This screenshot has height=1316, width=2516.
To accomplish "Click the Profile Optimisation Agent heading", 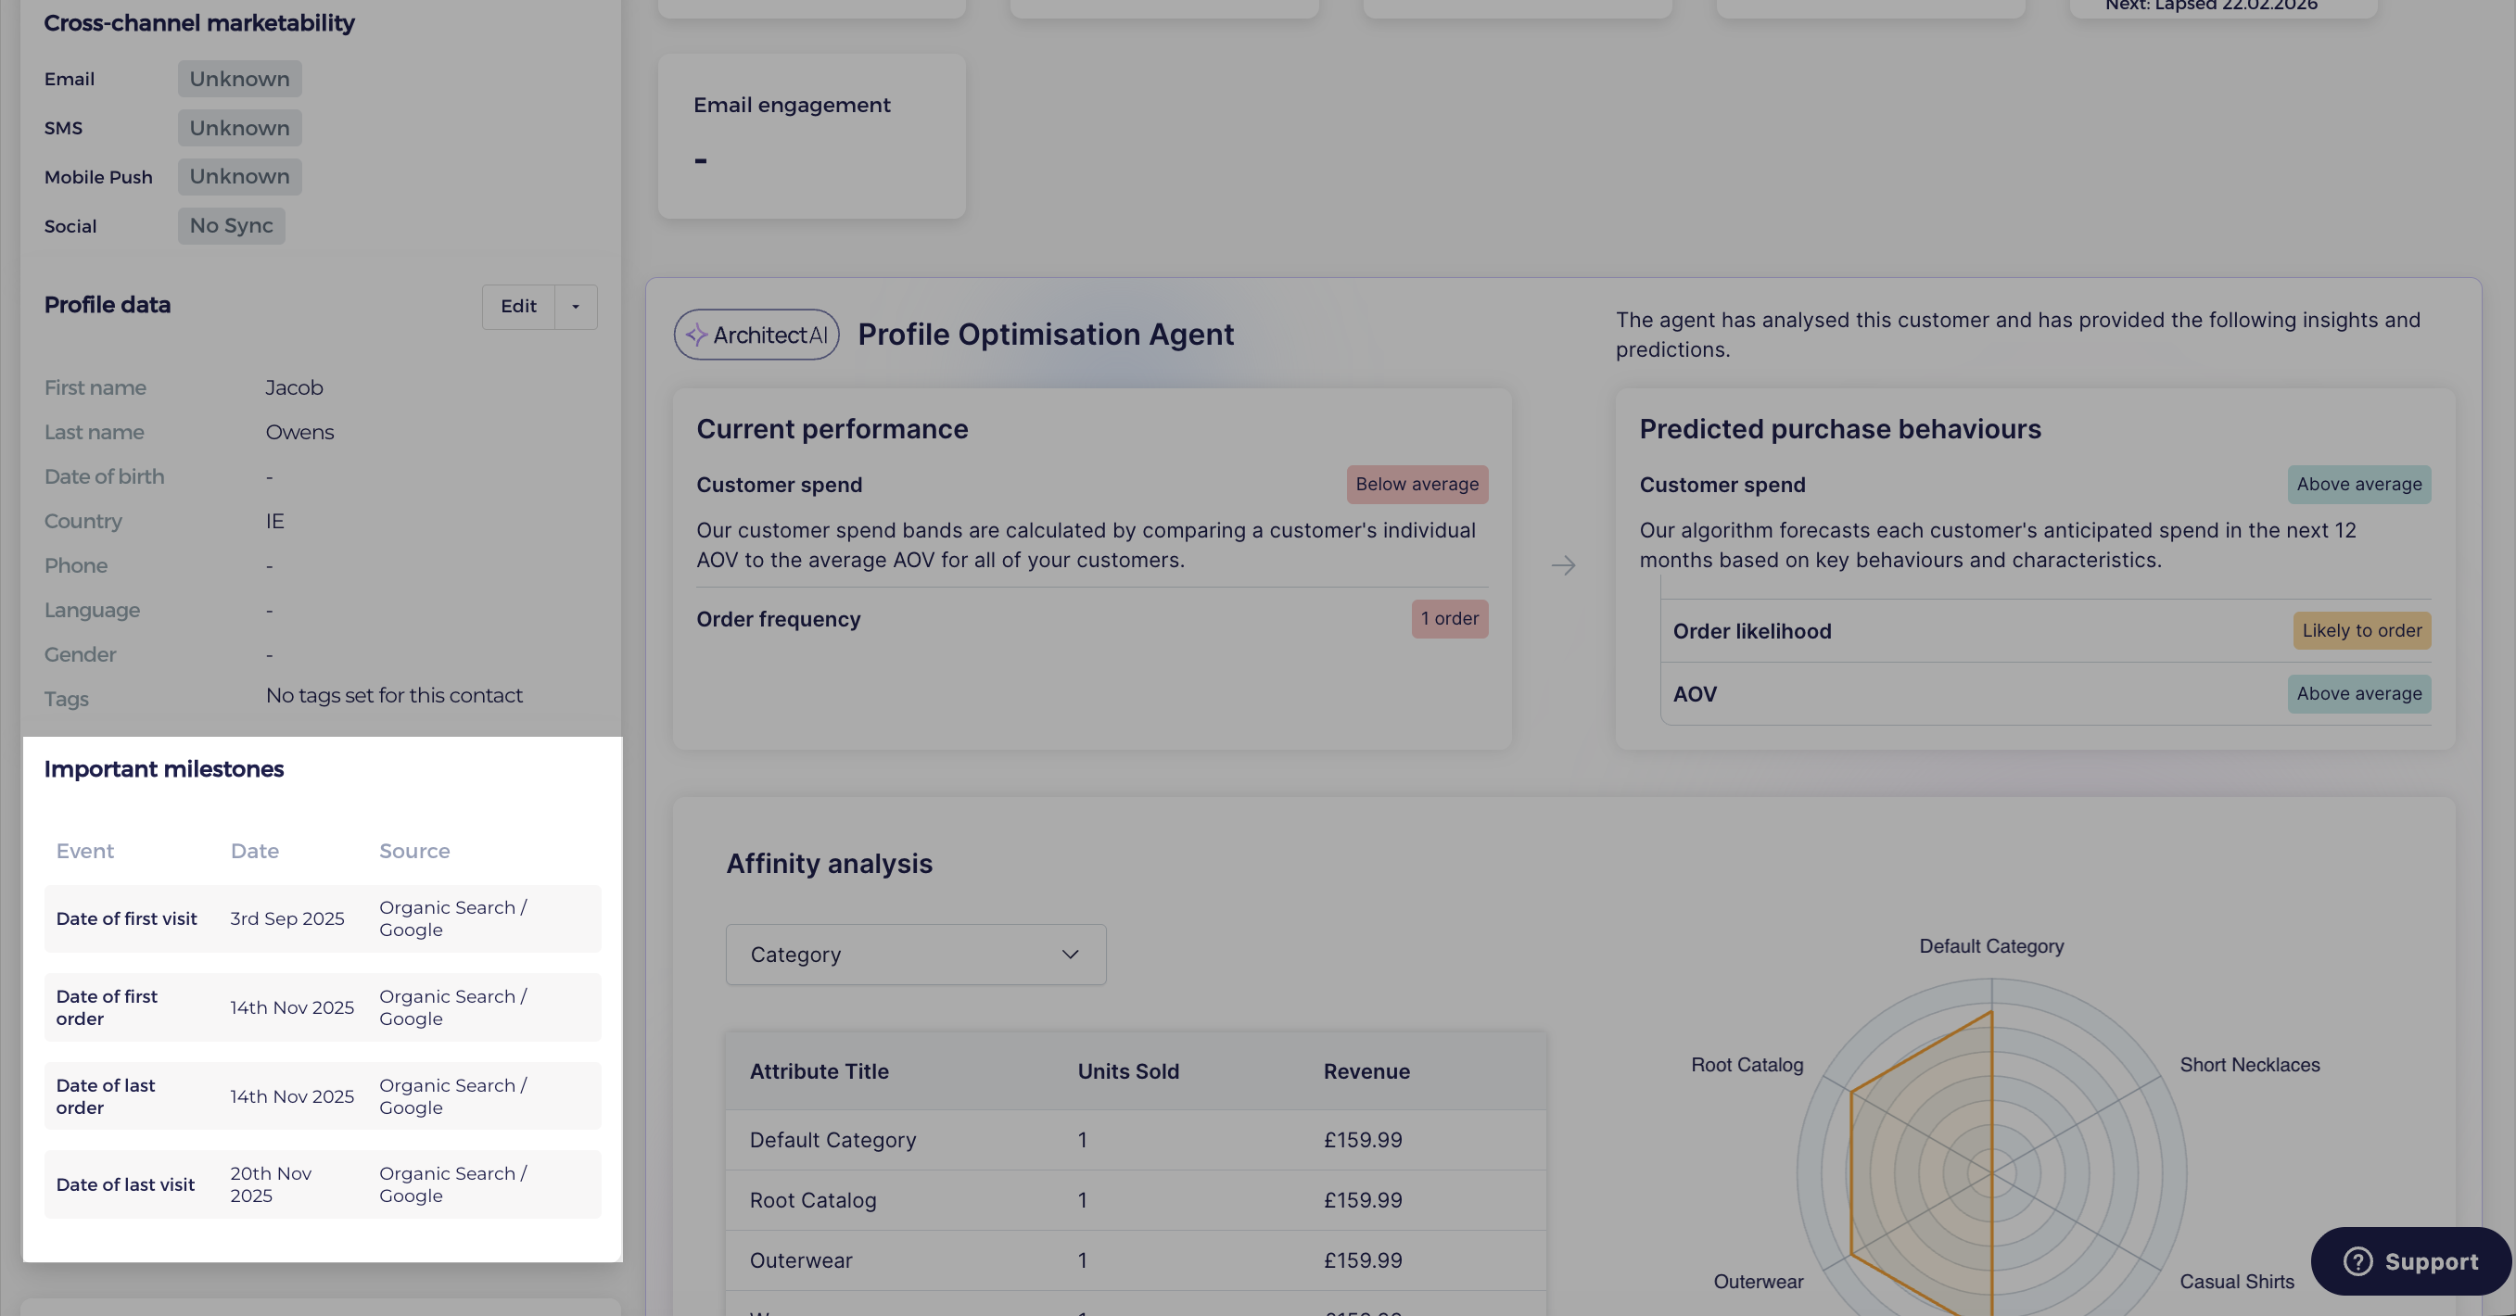I will [1045, 335].
